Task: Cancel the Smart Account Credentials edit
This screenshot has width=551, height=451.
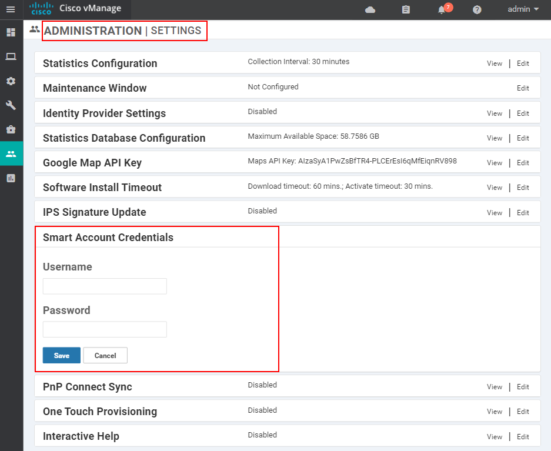Action: click(105, 355)
